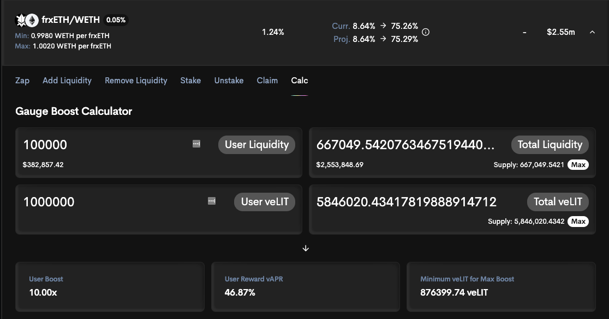
Task: Click the 876399.74 veLIT minimum value
Action: click(x=454, y=293)
